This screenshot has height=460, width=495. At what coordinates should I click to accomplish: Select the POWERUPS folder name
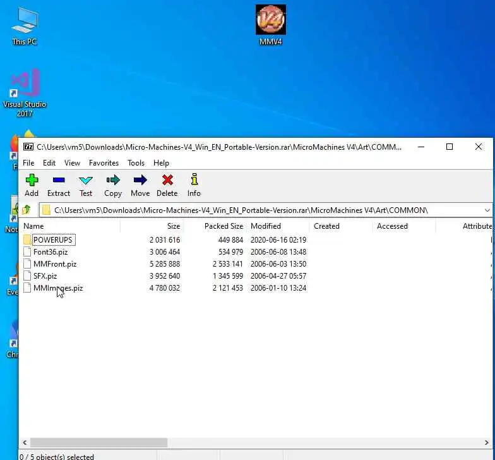click(x=53, y=240)
